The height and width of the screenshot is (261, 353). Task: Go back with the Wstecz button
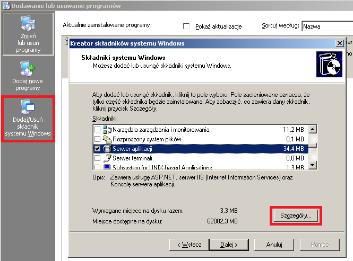click(189, 245)
